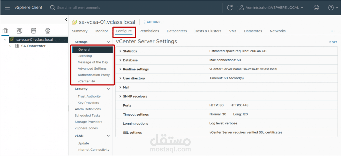The image size is (341, 156).
Task: Click the EDIT settings button
Action: 333,42
